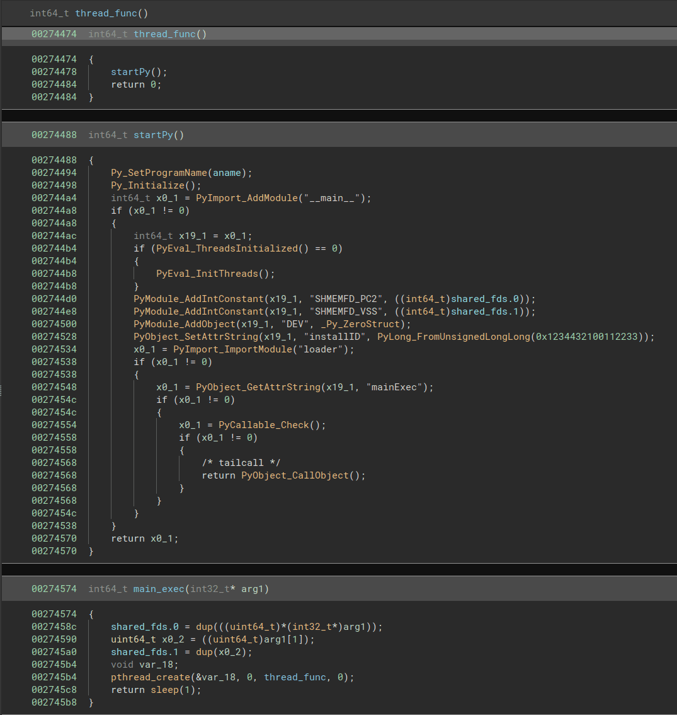Click the Py_SetProgramName function call
This screenshot has width=677, height=715.
tap(159, 173)
